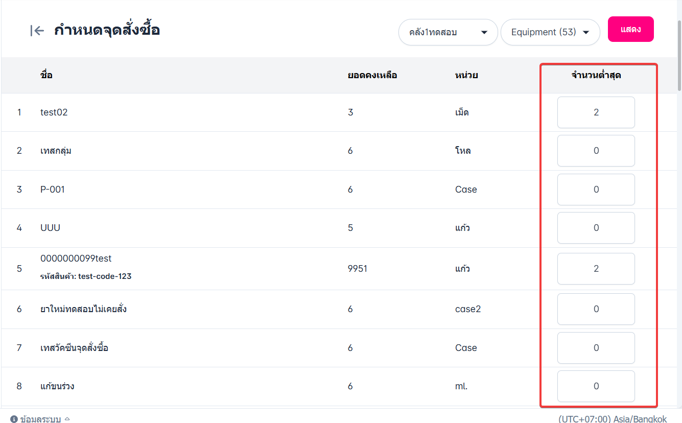The image size is (682, 423).
Task: Click the minimum quantity field for เทสวัคซีนจุดสั่งซื้อ
Action: point(596,348)
